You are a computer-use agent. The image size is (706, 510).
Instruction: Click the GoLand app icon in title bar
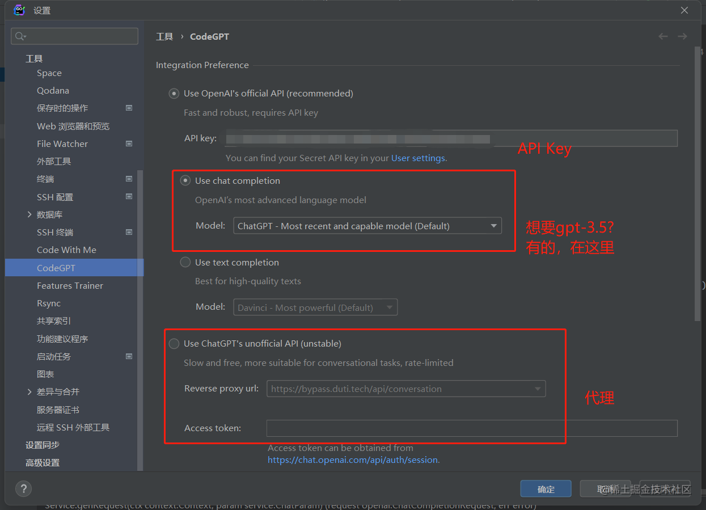(x=19, y=10)
